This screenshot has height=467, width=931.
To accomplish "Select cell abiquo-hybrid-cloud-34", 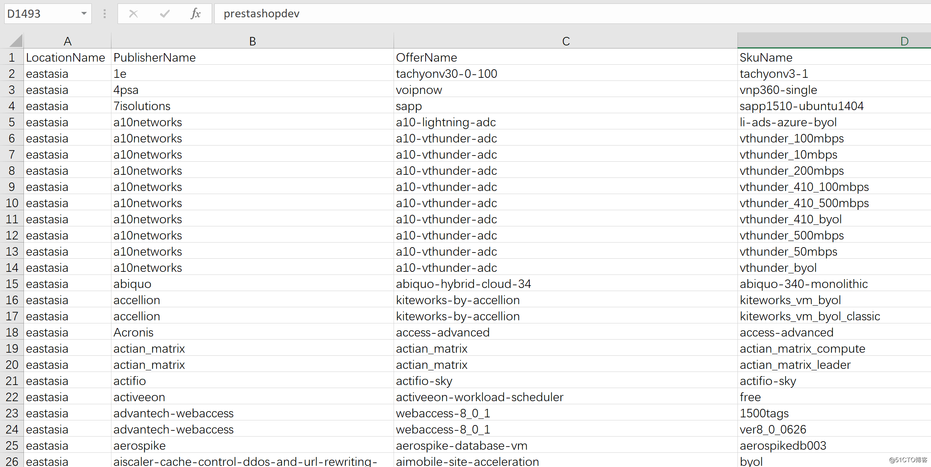I will pos(566,284).
